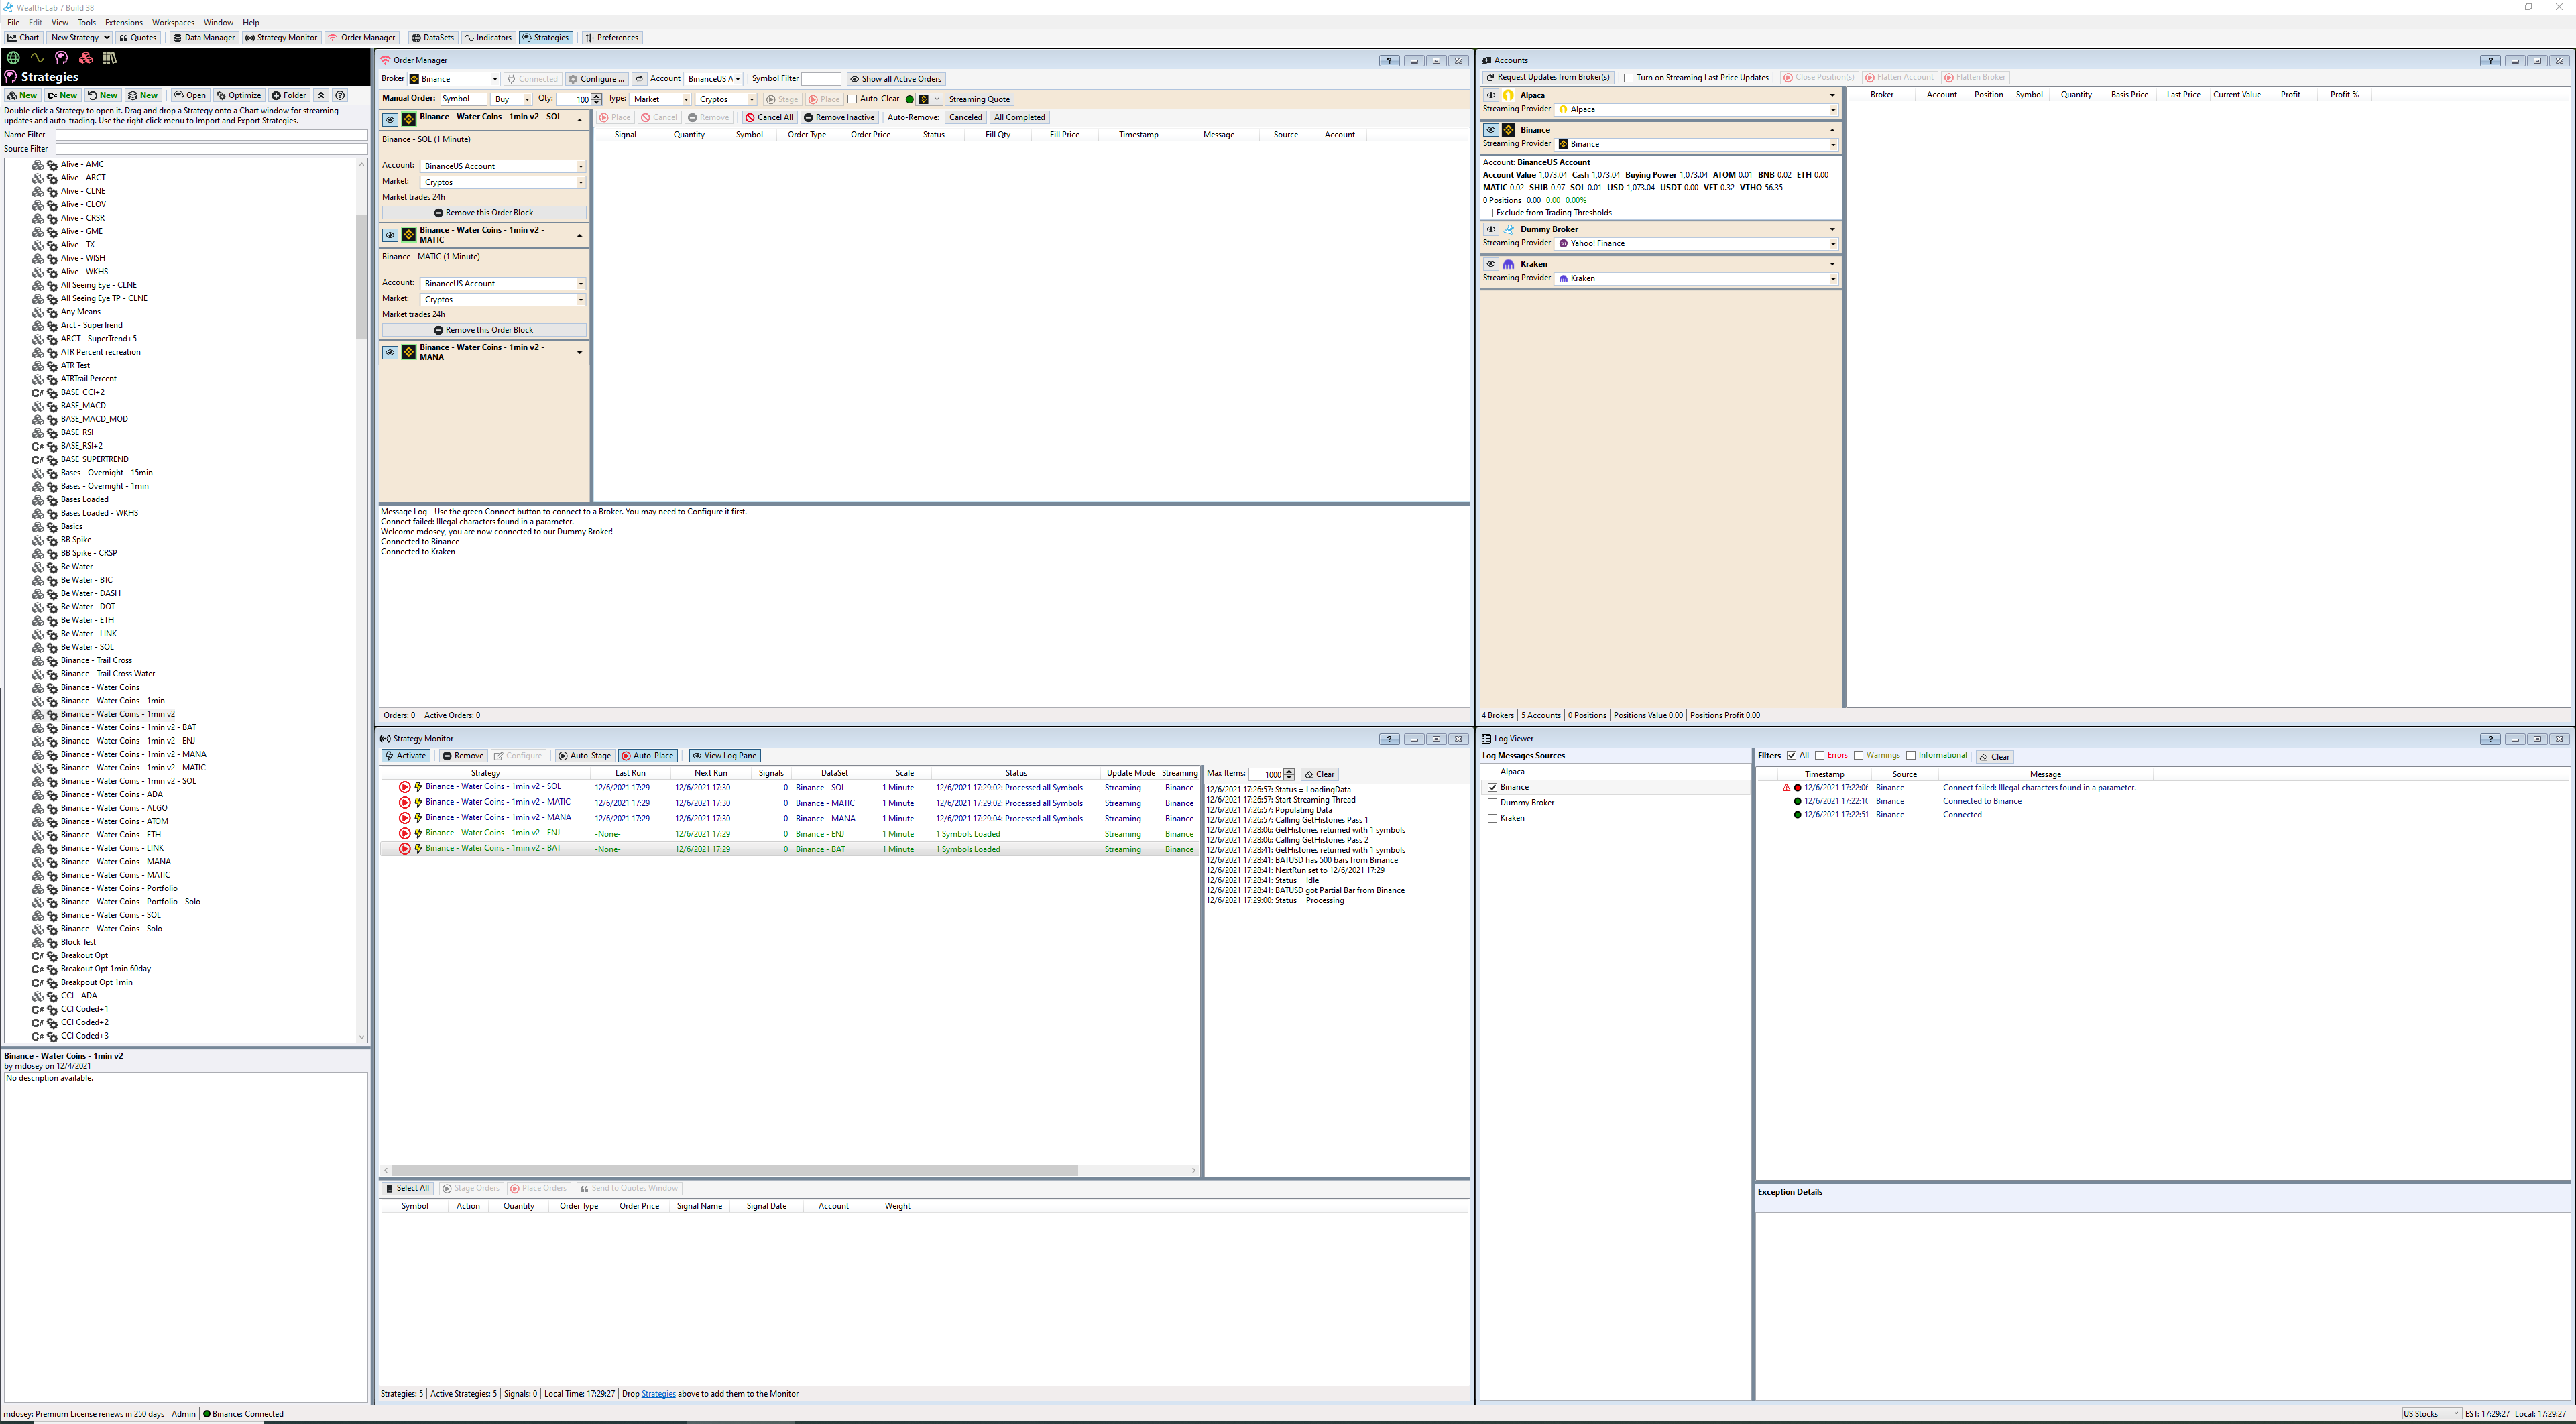Click the red building blocks icon in the black sidebar header
This screenshot has height=1424, width=2576.
click(86, 58)
